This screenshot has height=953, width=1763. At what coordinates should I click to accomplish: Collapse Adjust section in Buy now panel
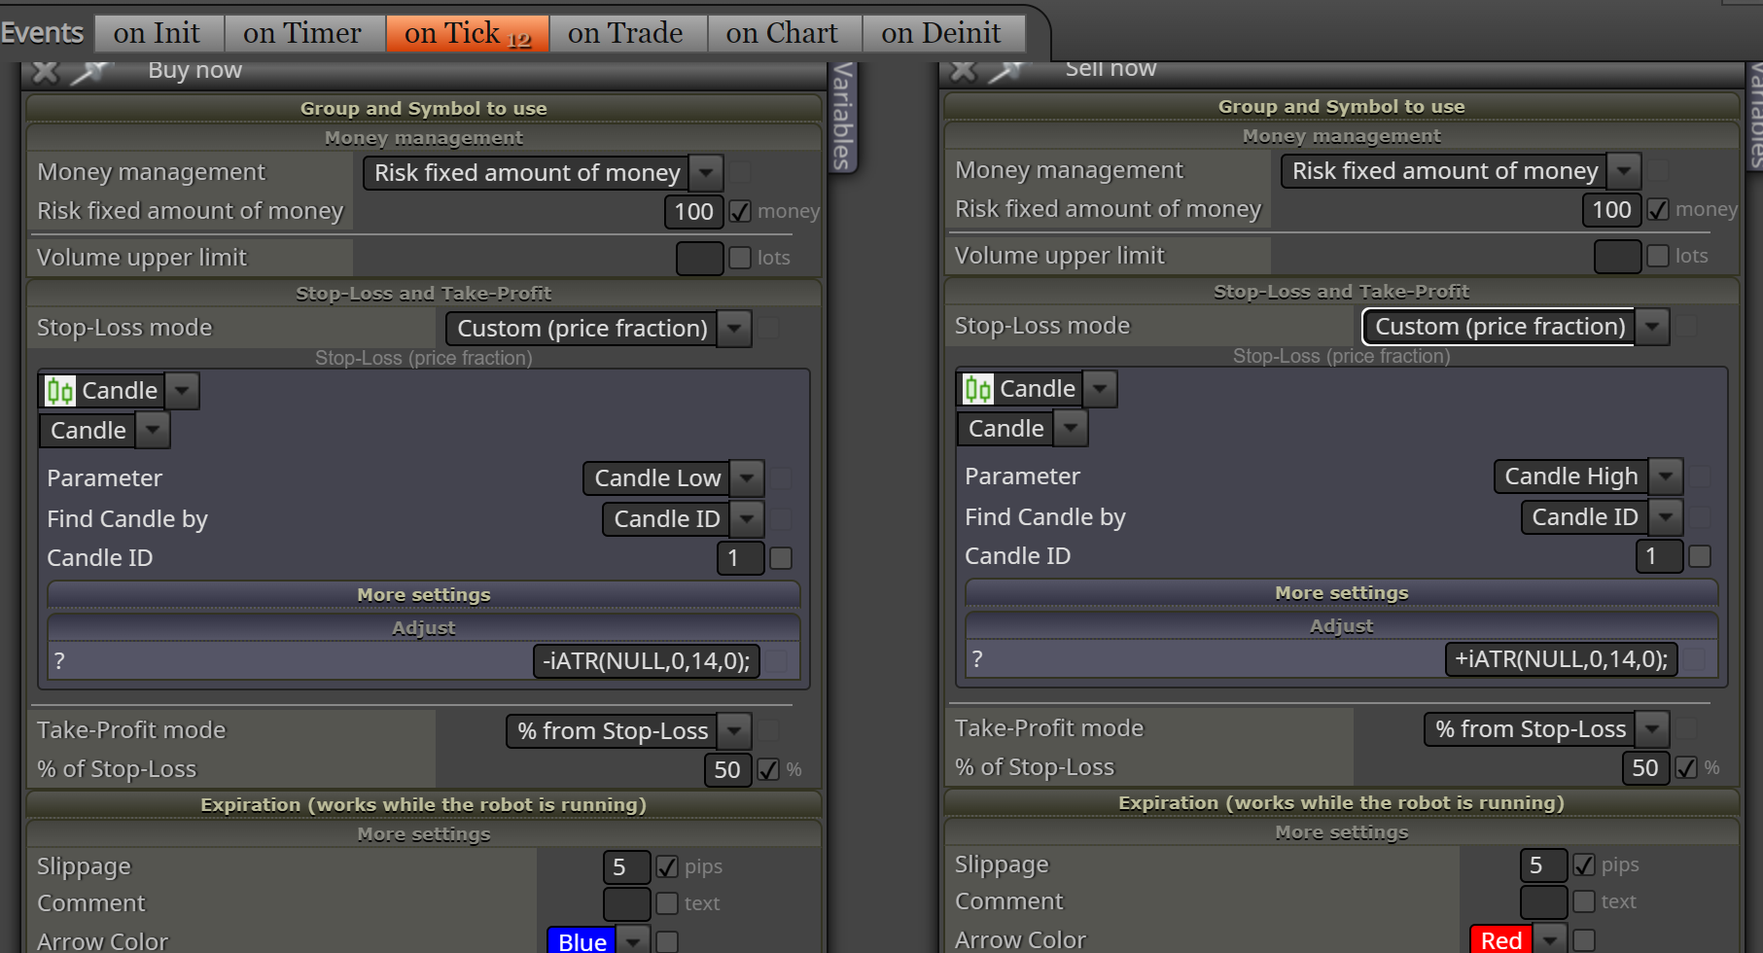424,628
